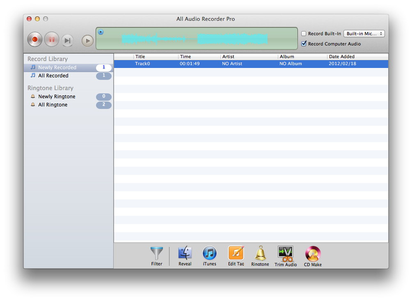Select the Track0 title cell
Viewport: 412px width, 301px height.
(x=142, y=64)
